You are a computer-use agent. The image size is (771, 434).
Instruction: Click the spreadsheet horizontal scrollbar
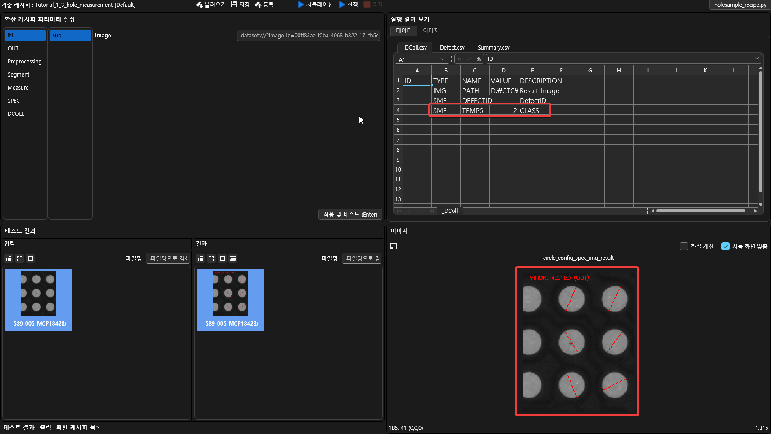[x=700, y=211]
